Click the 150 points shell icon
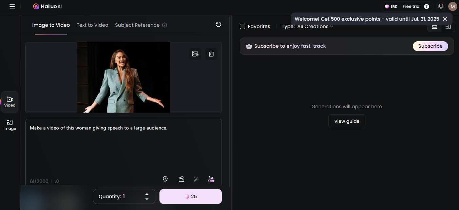 (x=387, y=6)
